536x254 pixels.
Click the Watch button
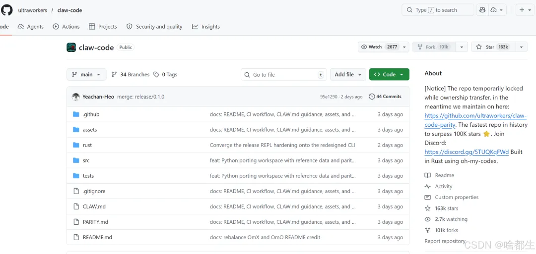(x=380, y=47)
